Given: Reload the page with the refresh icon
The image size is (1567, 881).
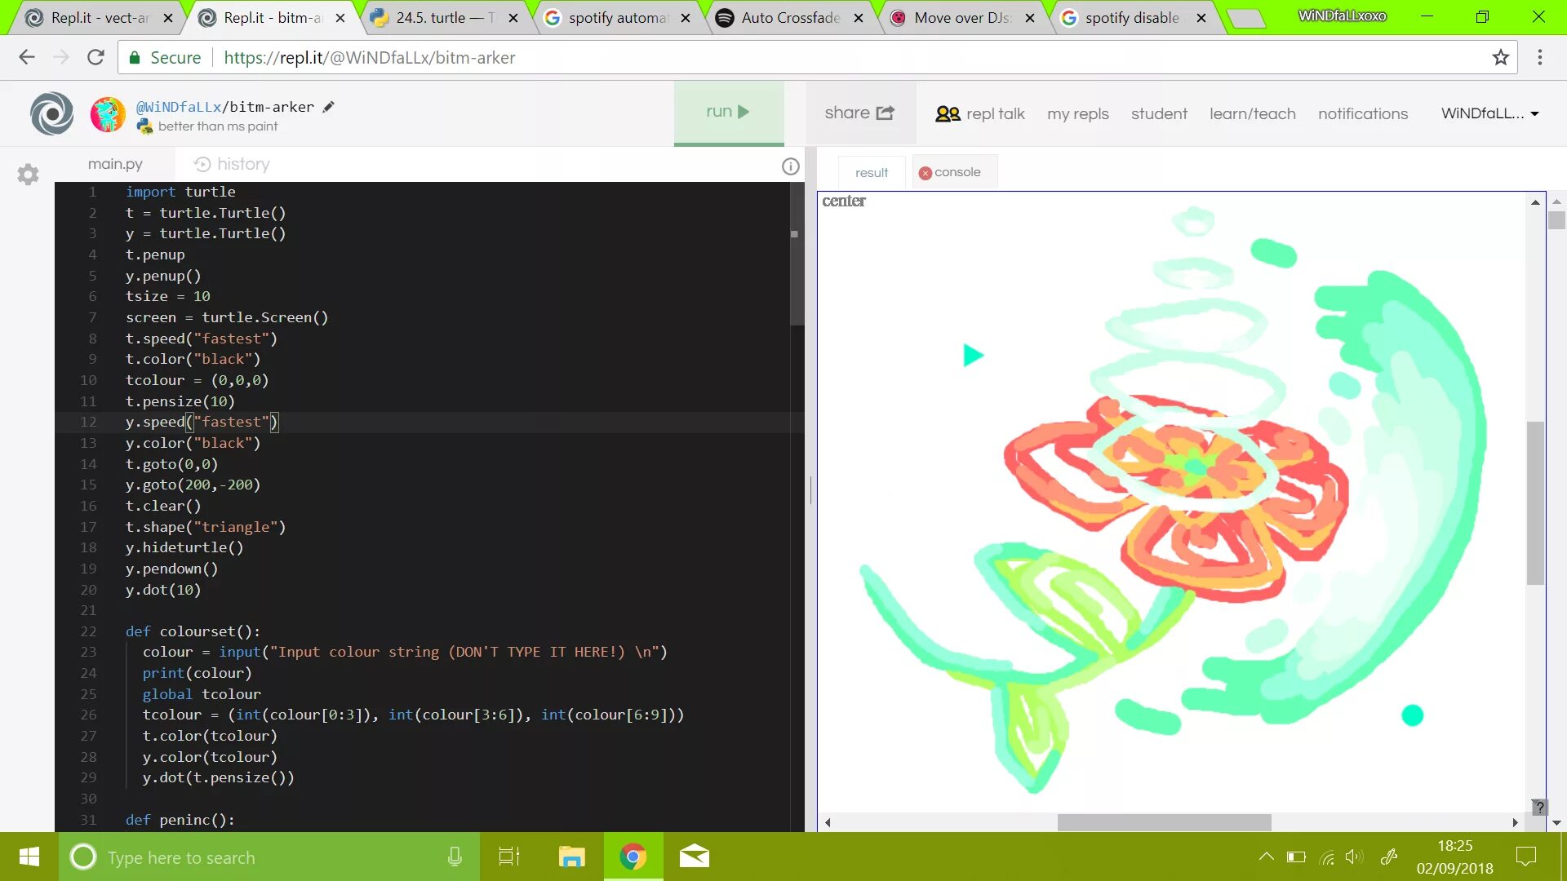Looking at the screenshot, I should [95, 57].
